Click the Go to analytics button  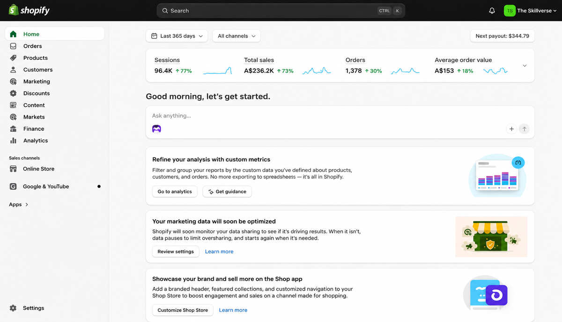(175, 192)
